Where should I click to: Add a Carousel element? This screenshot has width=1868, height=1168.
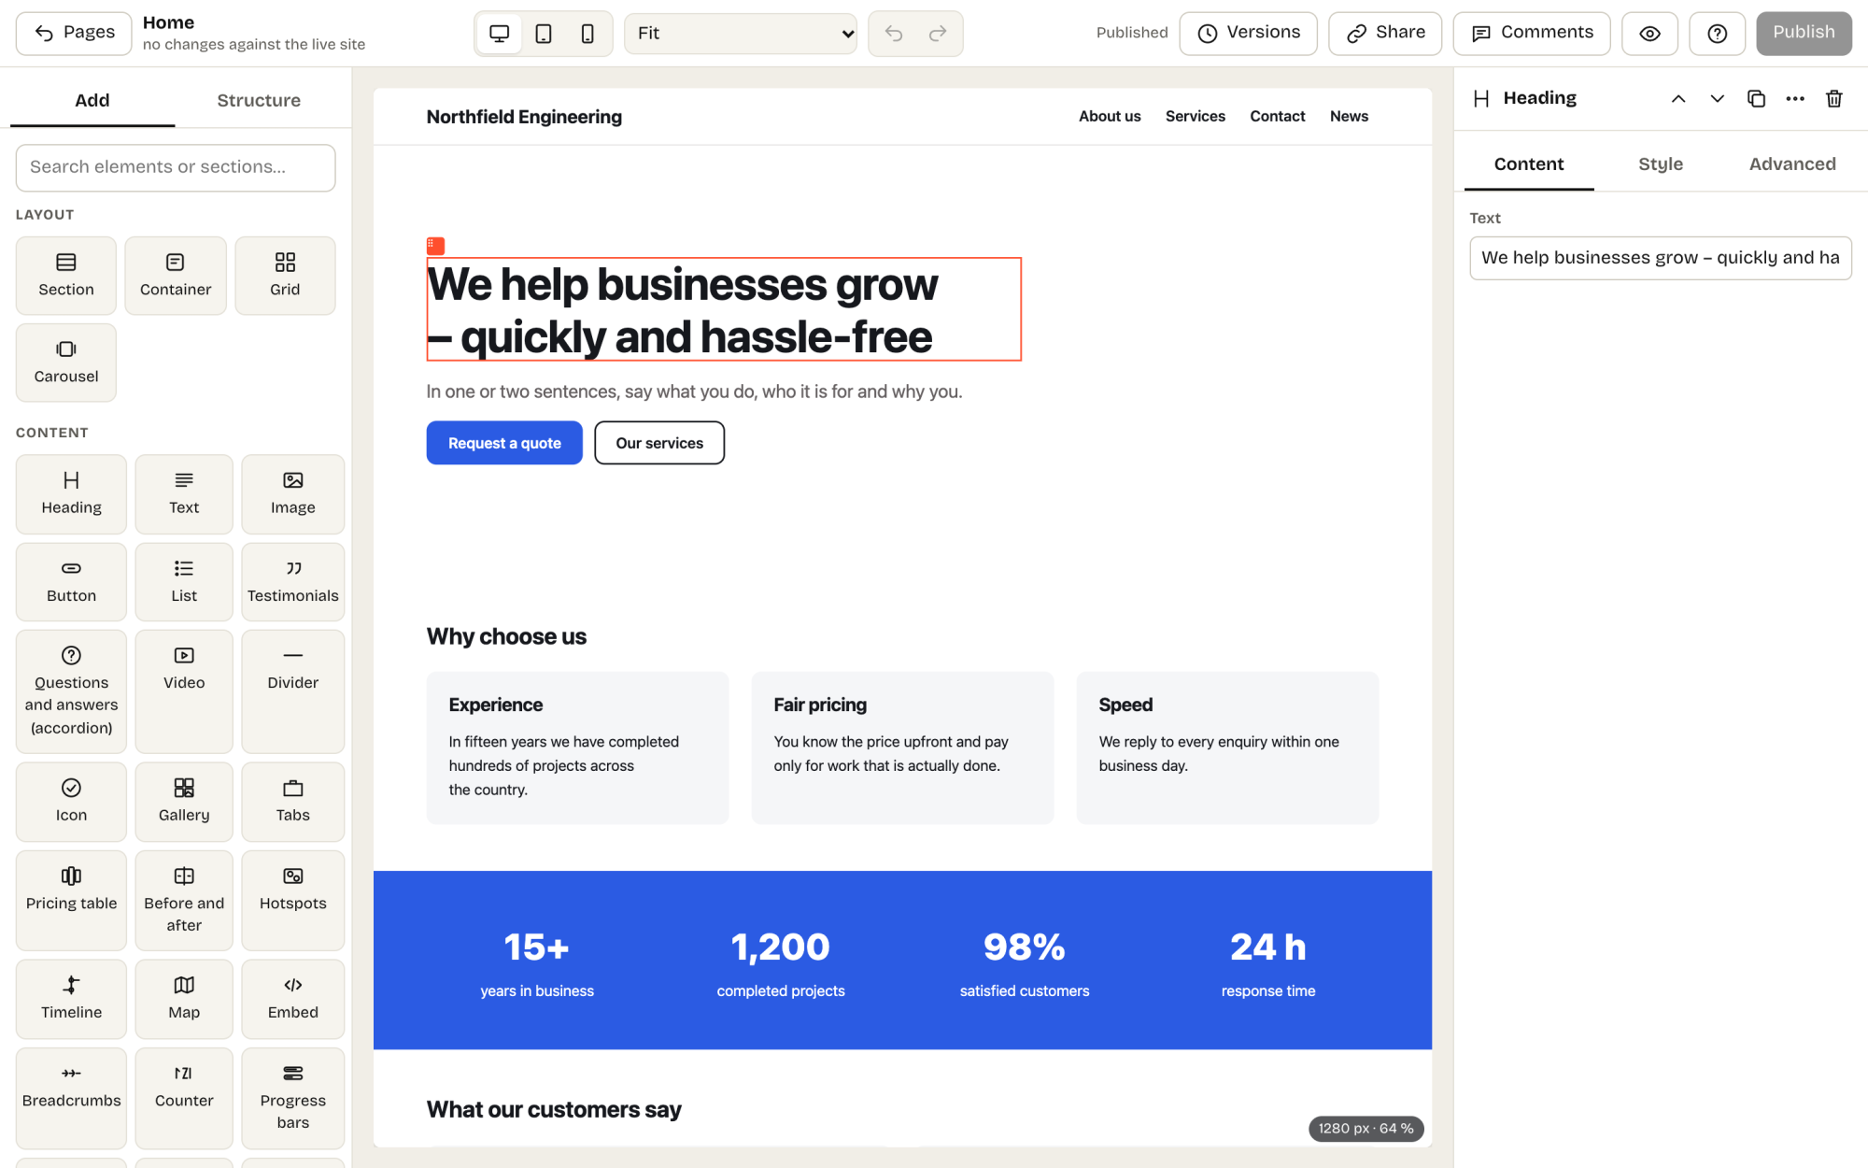(x=66, y=363)
